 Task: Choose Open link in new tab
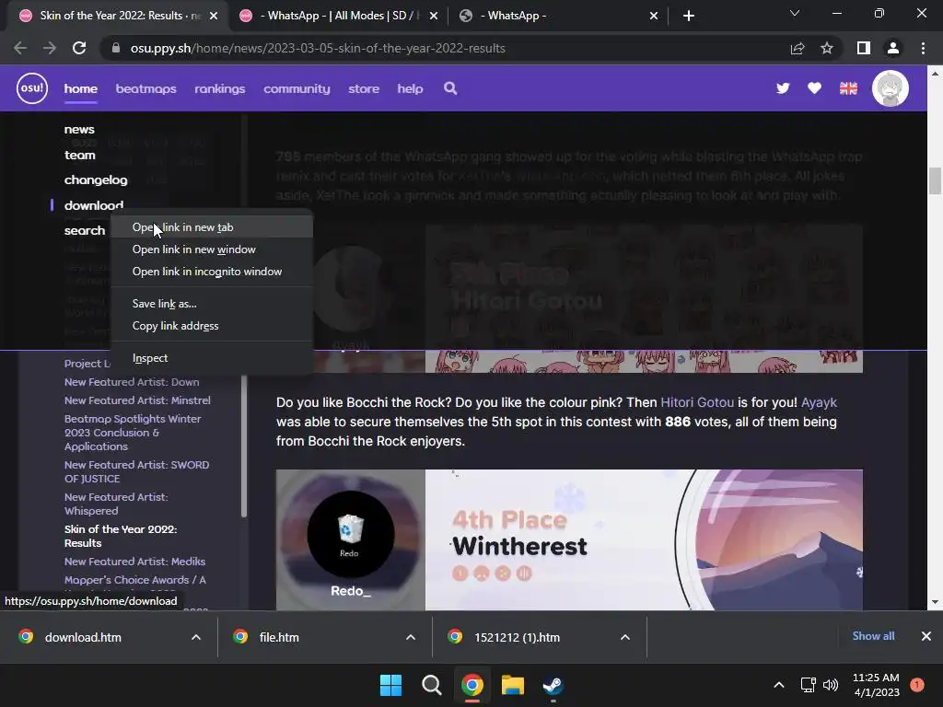(x=212, y=227)
